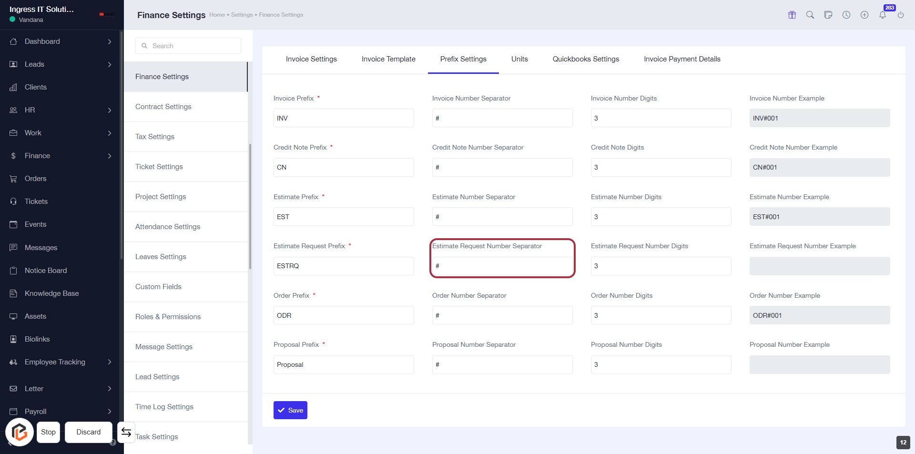Click the clock timer icon in the header
The image size is (915, 454).
pyautogui.click(x=846, y=15)
